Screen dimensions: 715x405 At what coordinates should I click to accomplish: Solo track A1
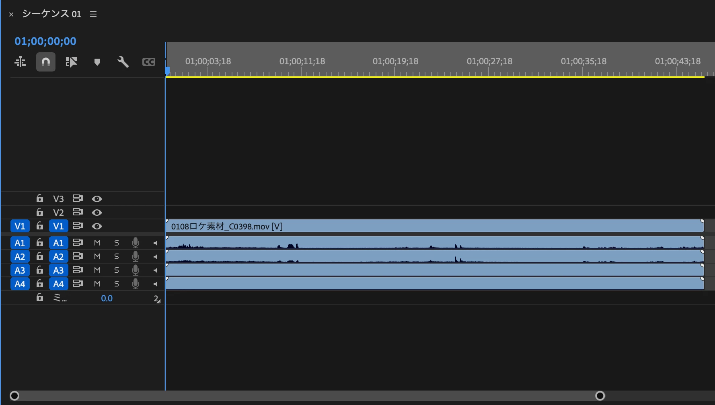click(117, 243)
